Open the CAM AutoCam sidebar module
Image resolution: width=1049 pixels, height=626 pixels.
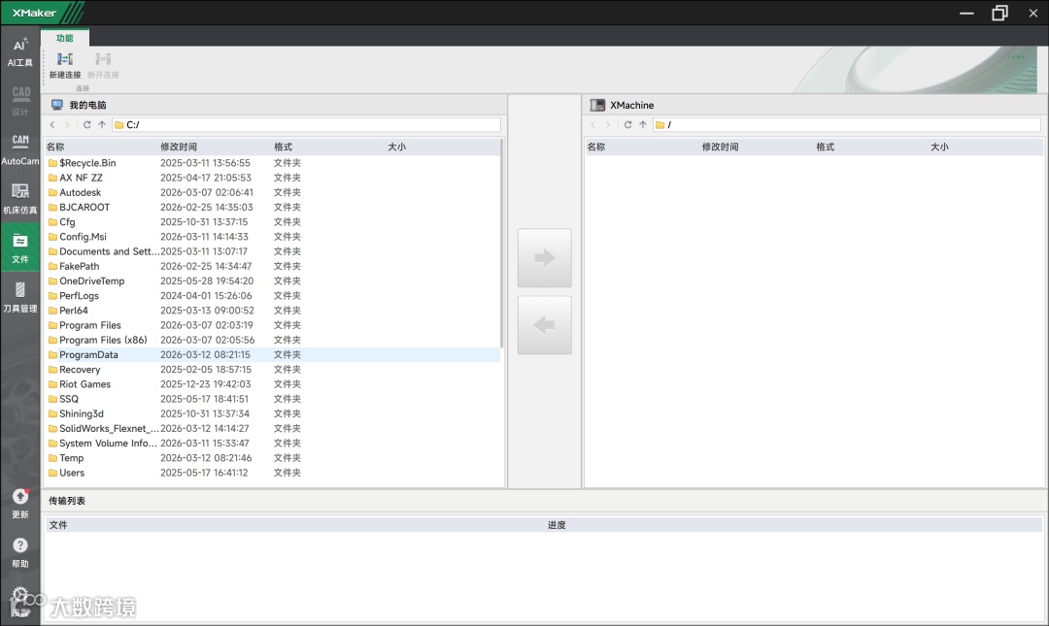[x=20, y=149]
